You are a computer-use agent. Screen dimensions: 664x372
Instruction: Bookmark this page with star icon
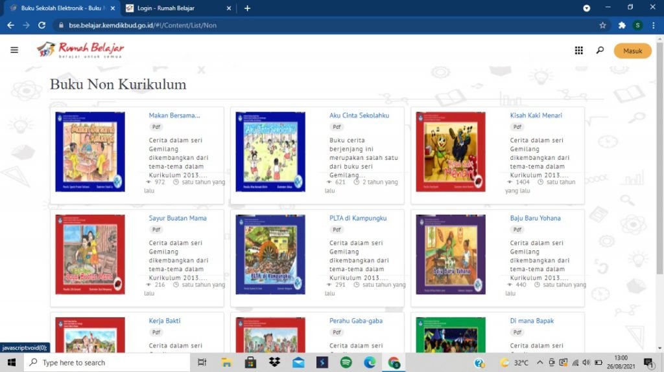pyautogui.click(x=602, y=25)
